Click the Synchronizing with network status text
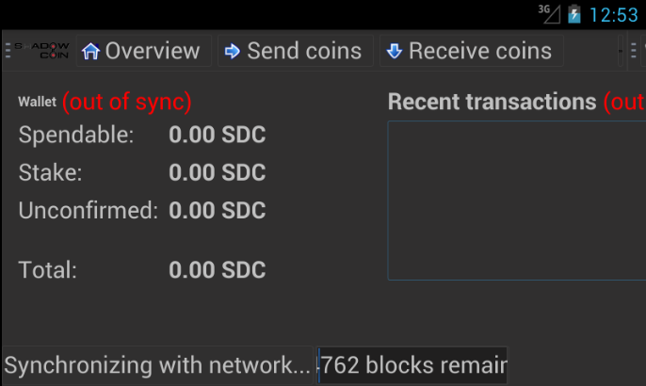 tap(157, 365)
